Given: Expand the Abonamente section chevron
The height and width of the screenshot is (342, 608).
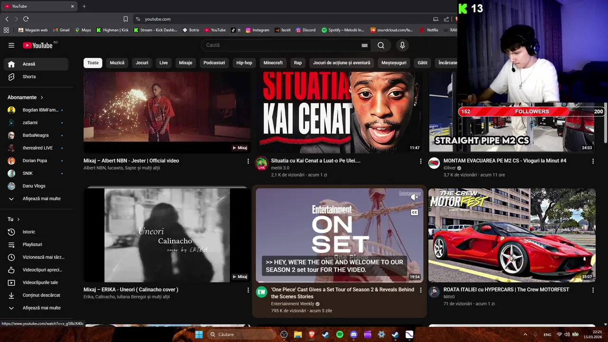Looking at the screenshot, I should click(42, 97).
